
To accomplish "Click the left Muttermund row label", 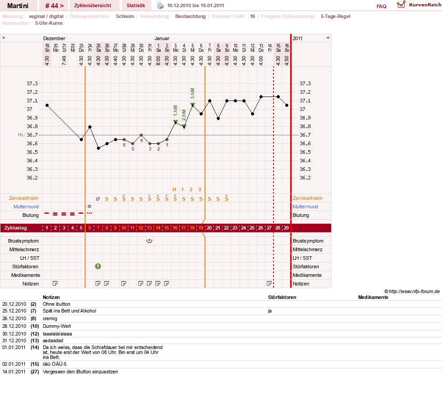I will tap(26, 207).
